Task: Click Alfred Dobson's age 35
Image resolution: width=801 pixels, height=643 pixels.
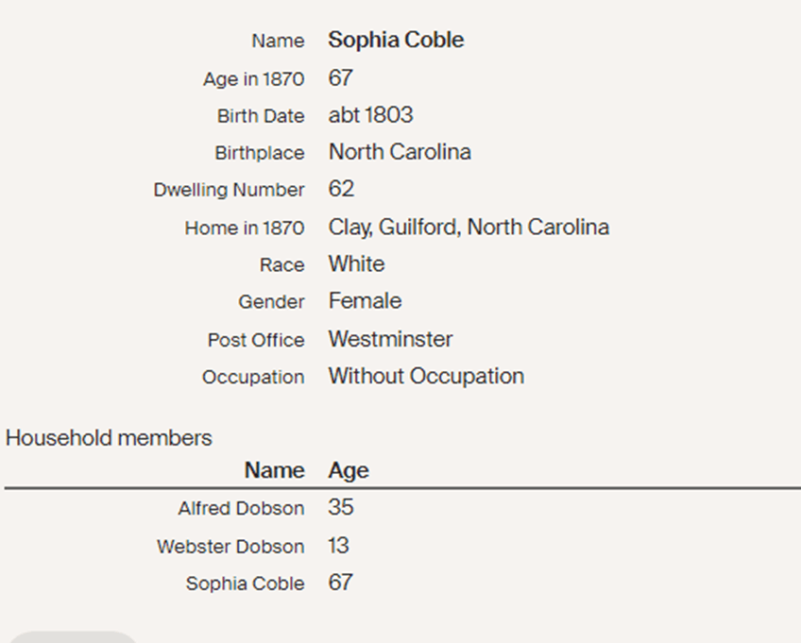Action: point(341,508)
